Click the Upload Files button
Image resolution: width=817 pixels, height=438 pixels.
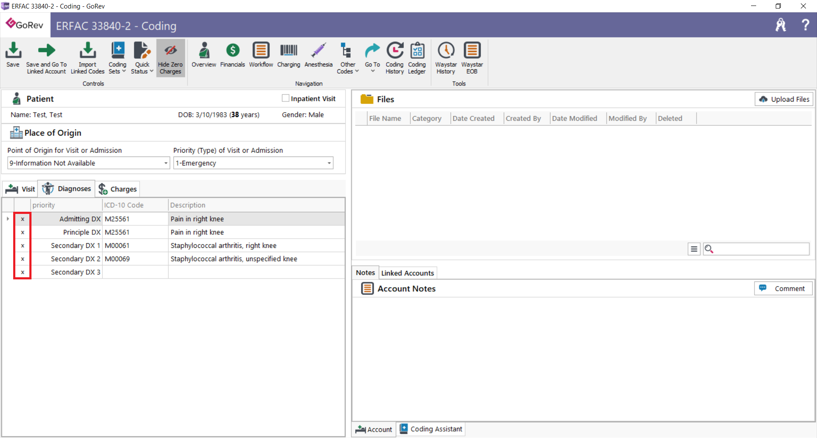pos(784,99)
